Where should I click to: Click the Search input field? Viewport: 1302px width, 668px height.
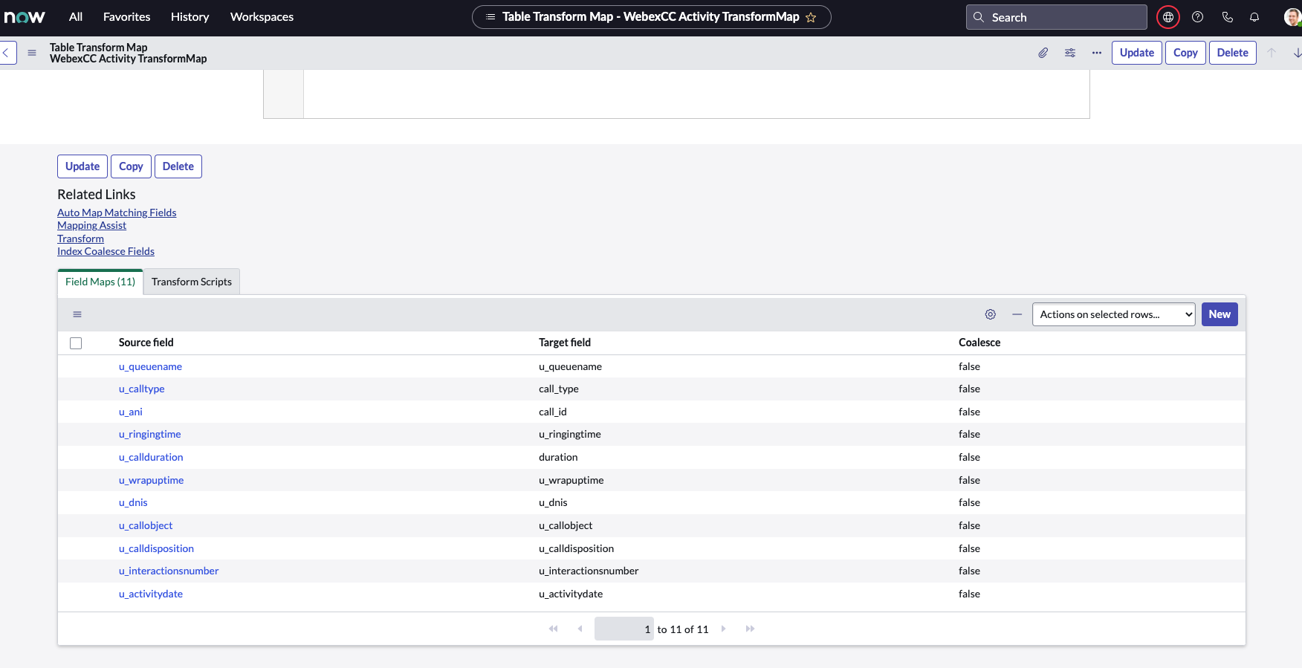click(1056, 17)
